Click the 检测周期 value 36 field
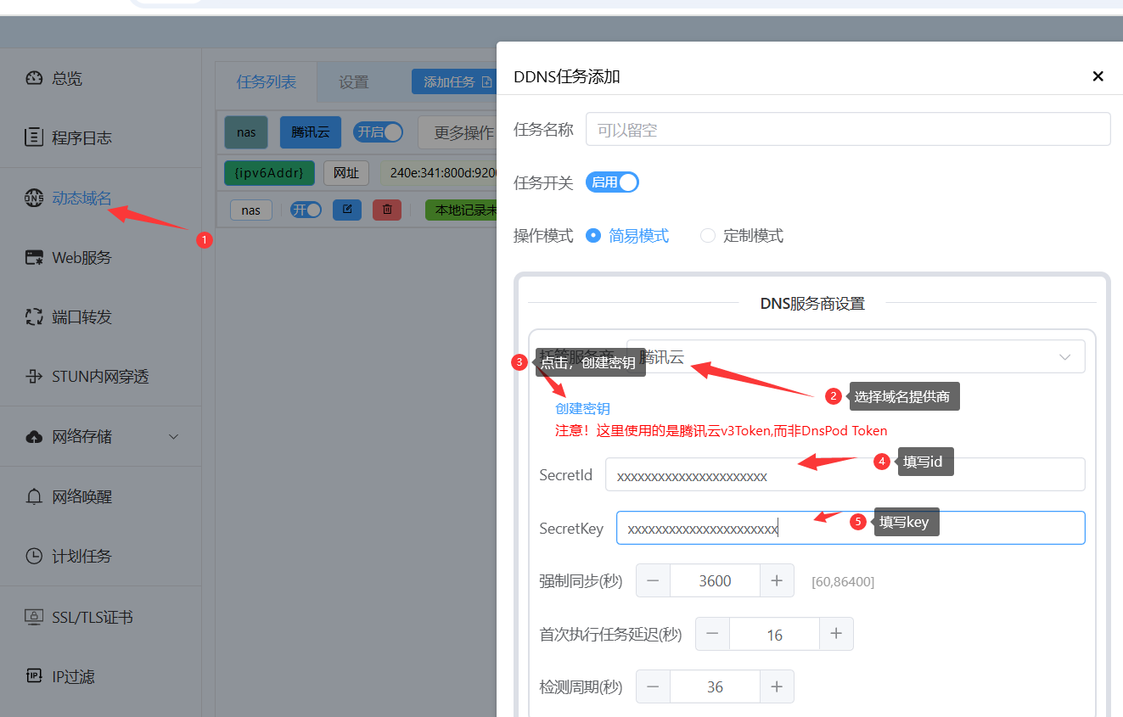1123x717 pixels. [715, 686]
